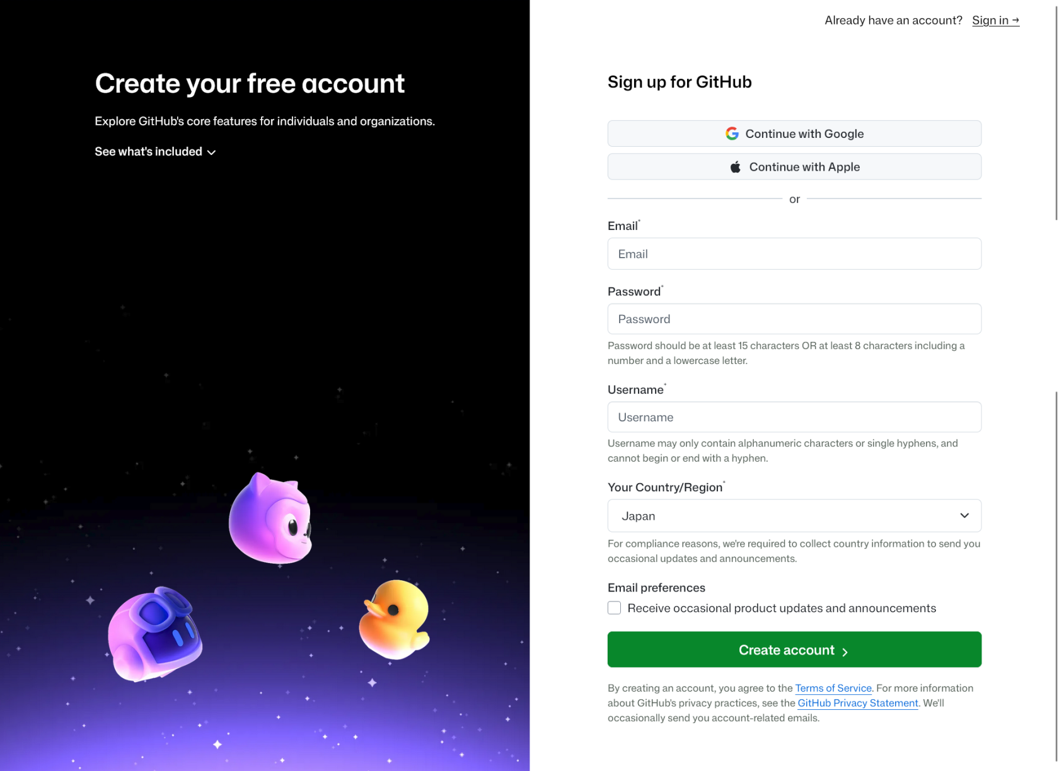Click the dropdown chevron in Country/Region field
Screen dimensions: 1059x771
click(x=964, y=516)
